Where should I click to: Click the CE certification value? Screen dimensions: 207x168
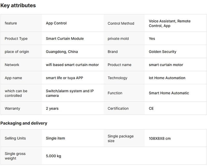(151, 109)
